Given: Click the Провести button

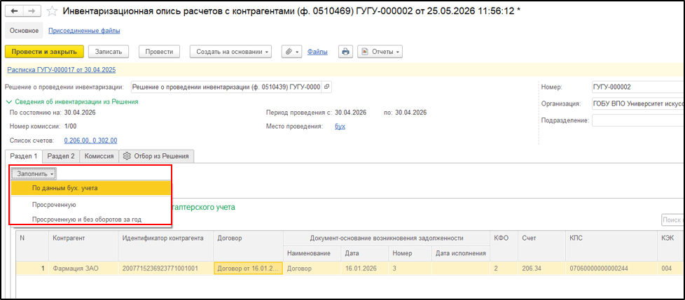Looking at the screenshot, I should pos(160,52).
